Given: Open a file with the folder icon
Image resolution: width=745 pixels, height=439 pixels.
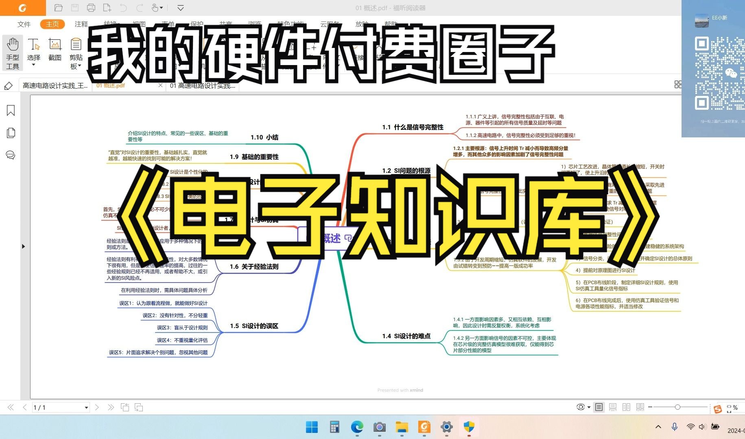Looking at the screenshot, I should [58, 8].
